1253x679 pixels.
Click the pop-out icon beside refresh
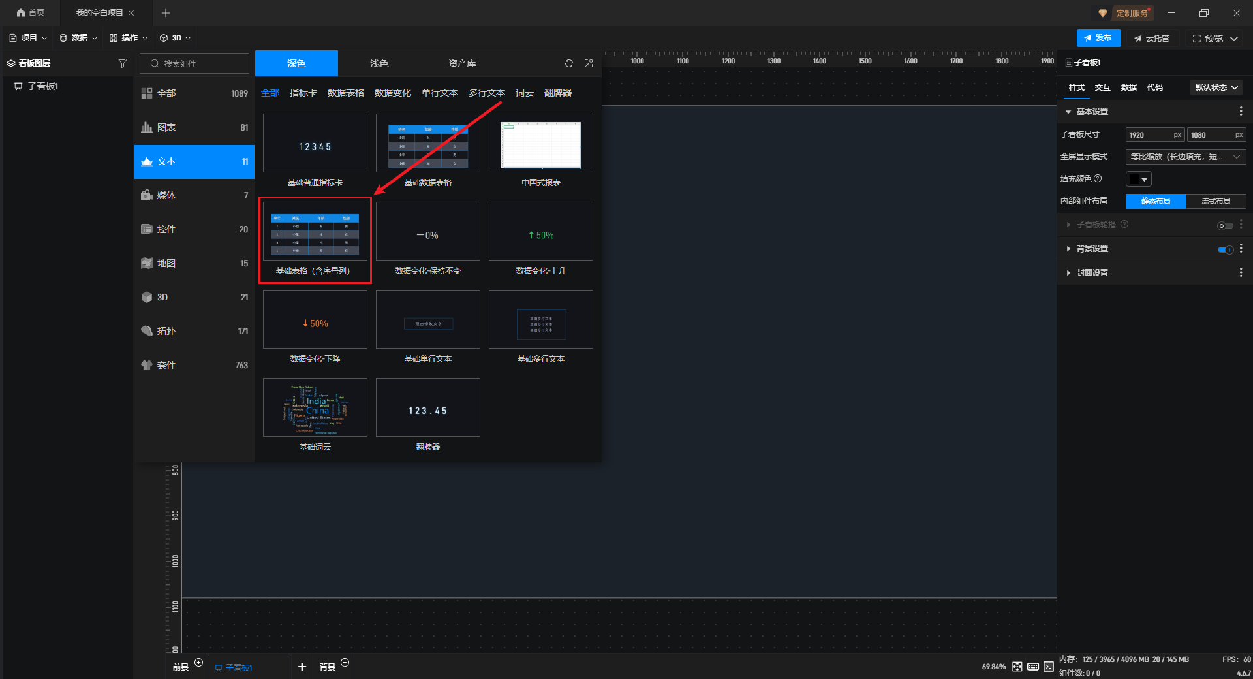(589, 63)
